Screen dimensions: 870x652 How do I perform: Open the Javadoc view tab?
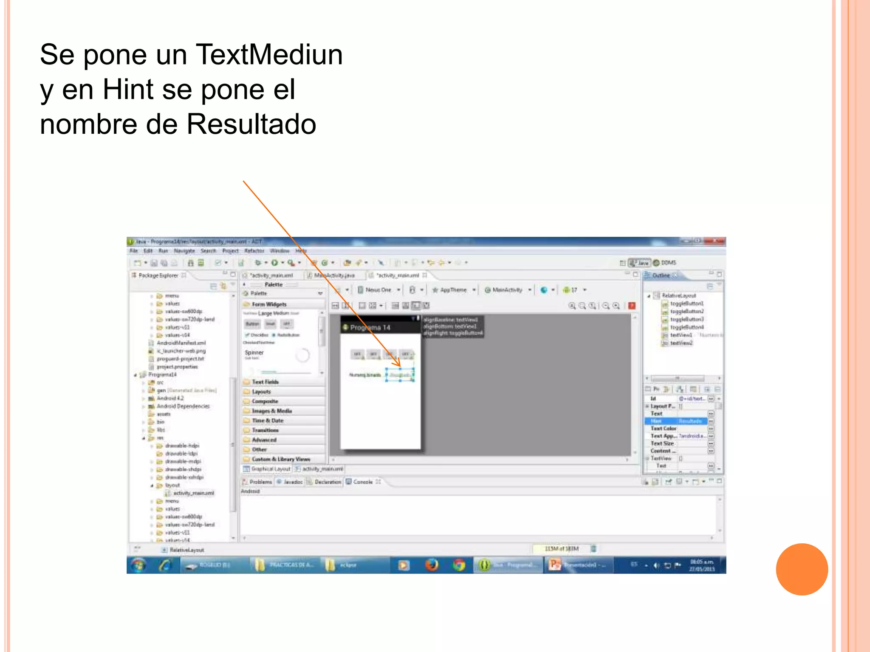click(x=290, y=482)
